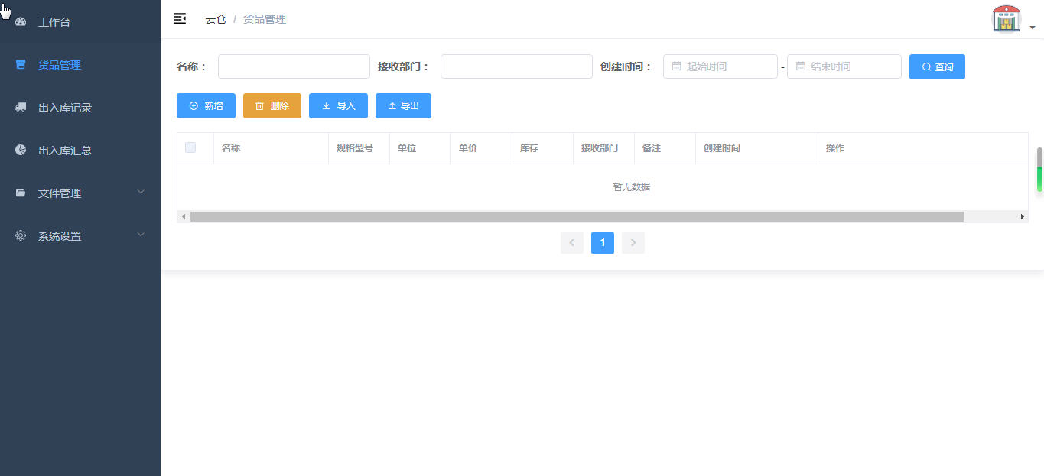
Task: Click the pie chart icon beside 出入库汇总
Action: pyautogui.click(x=21, y=151)
